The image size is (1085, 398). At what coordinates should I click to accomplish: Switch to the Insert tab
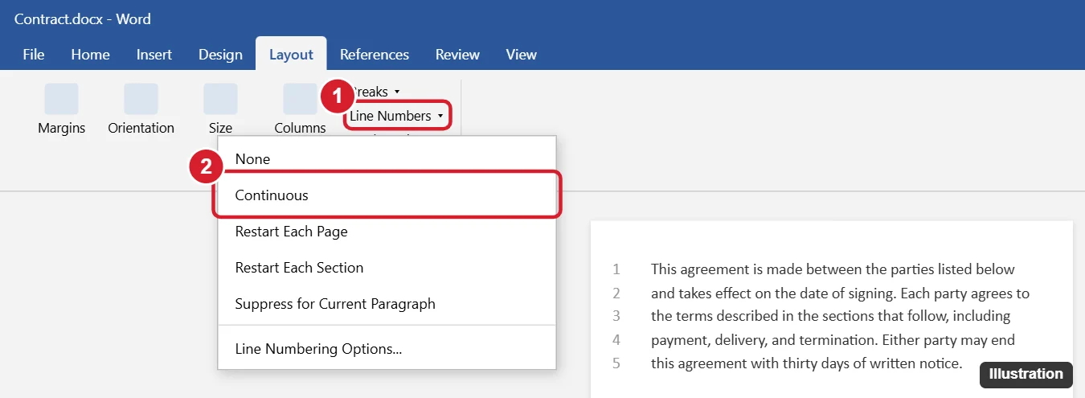[x=154, y=55]
